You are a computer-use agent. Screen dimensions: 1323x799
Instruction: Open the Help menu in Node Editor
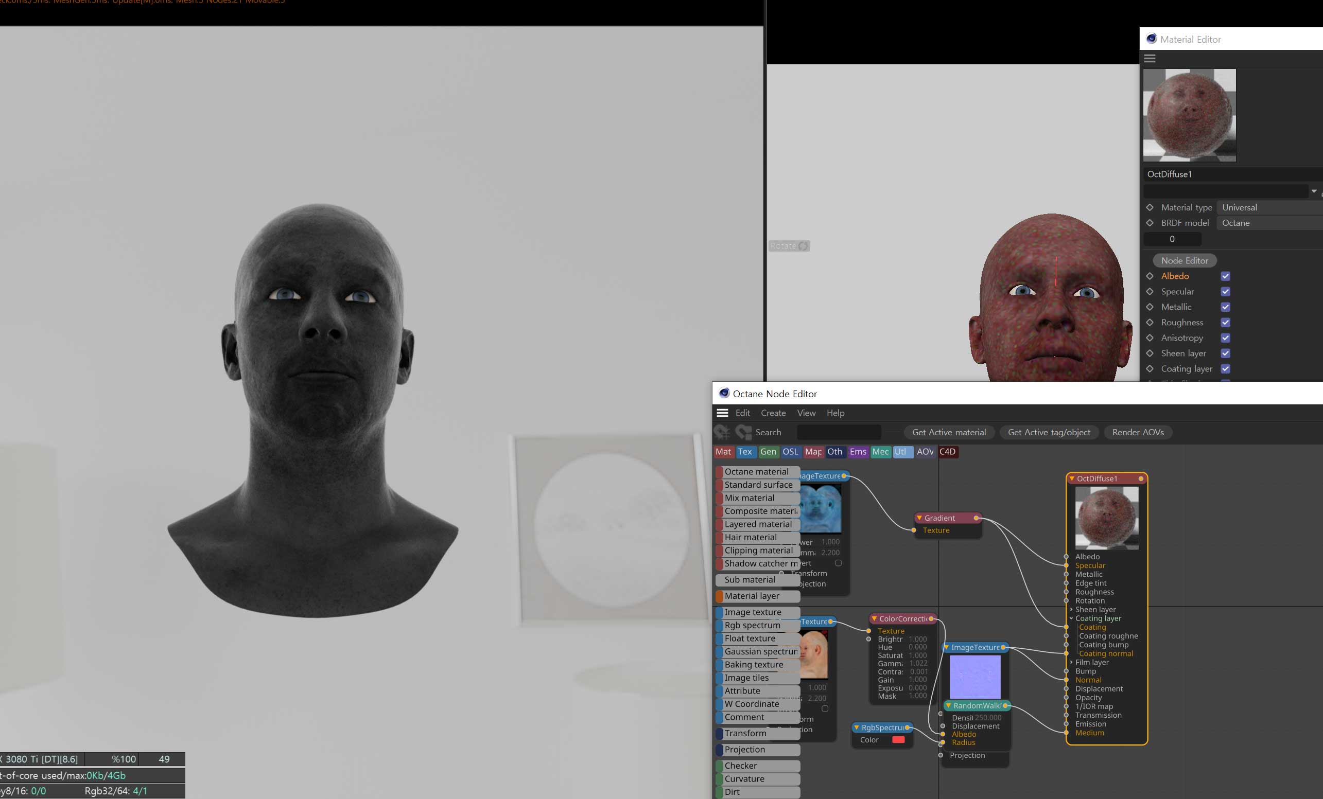pos(835,413)
